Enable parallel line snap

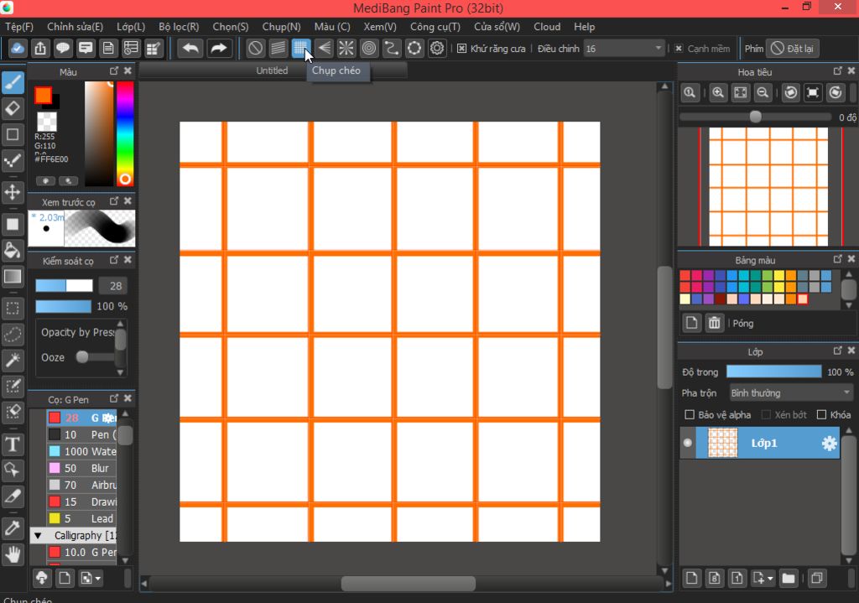pyautogui.click(x=279, y=48)
